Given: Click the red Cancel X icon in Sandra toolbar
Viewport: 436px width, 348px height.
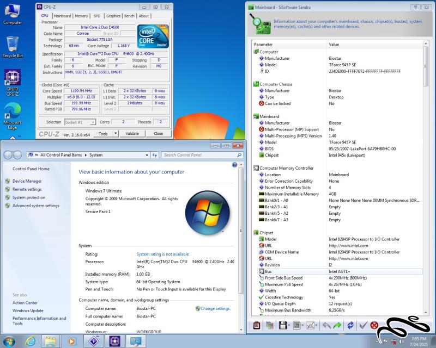Looking at the screenshot, I should 374,325.
